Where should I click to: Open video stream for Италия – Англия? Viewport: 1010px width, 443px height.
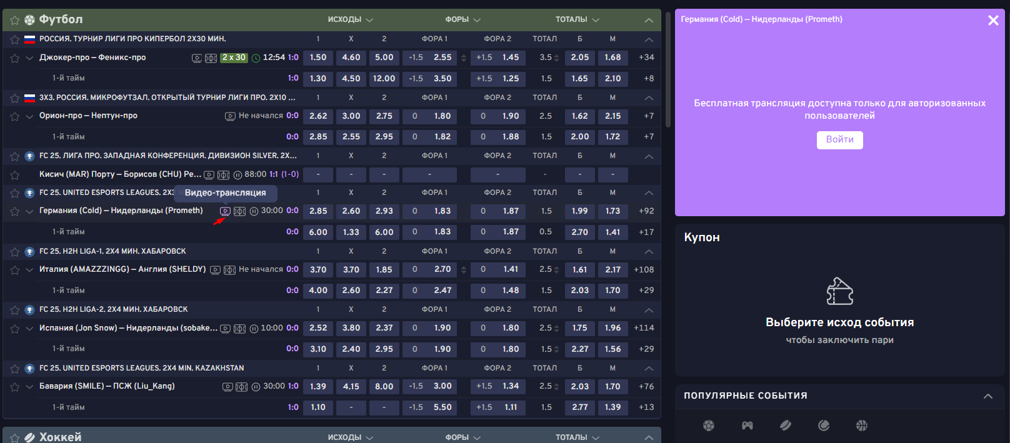coord(215,270)
